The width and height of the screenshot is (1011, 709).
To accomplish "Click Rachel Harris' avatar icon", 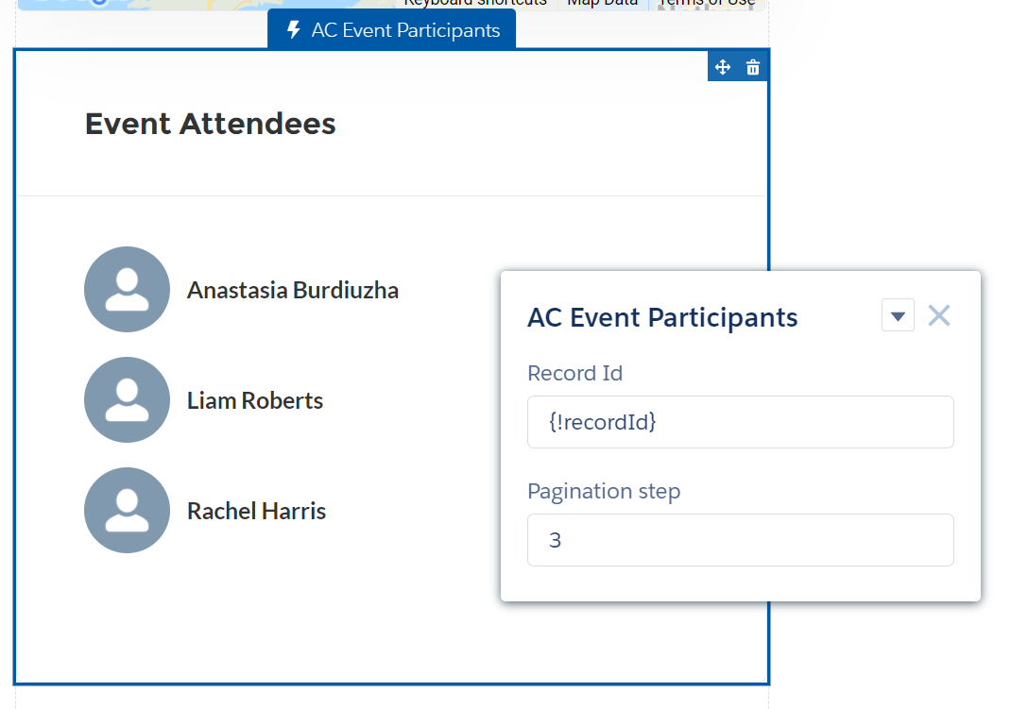I will click(x=127, y=510).
